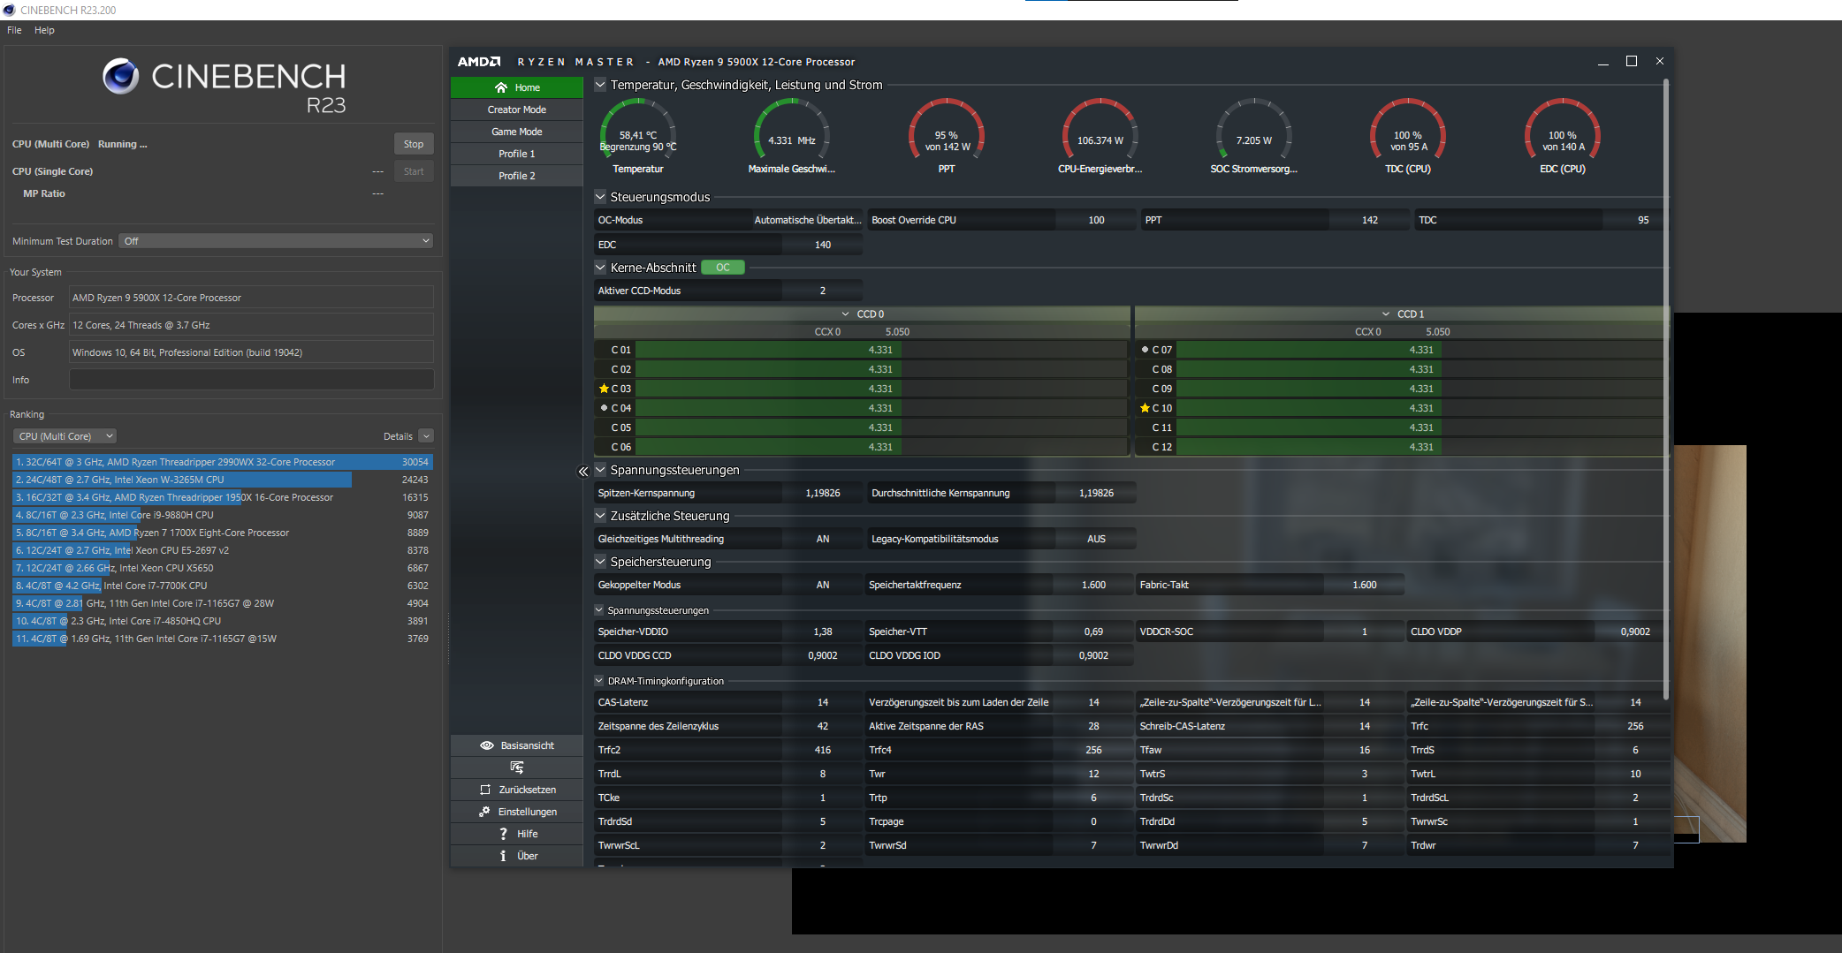The image size is (1842, 953).
Task: Select the Creator Mode profile tab
Action: 517,110
